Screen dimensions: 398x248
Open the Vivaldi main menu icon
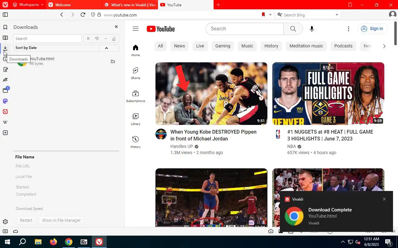(x=5, y=5)
